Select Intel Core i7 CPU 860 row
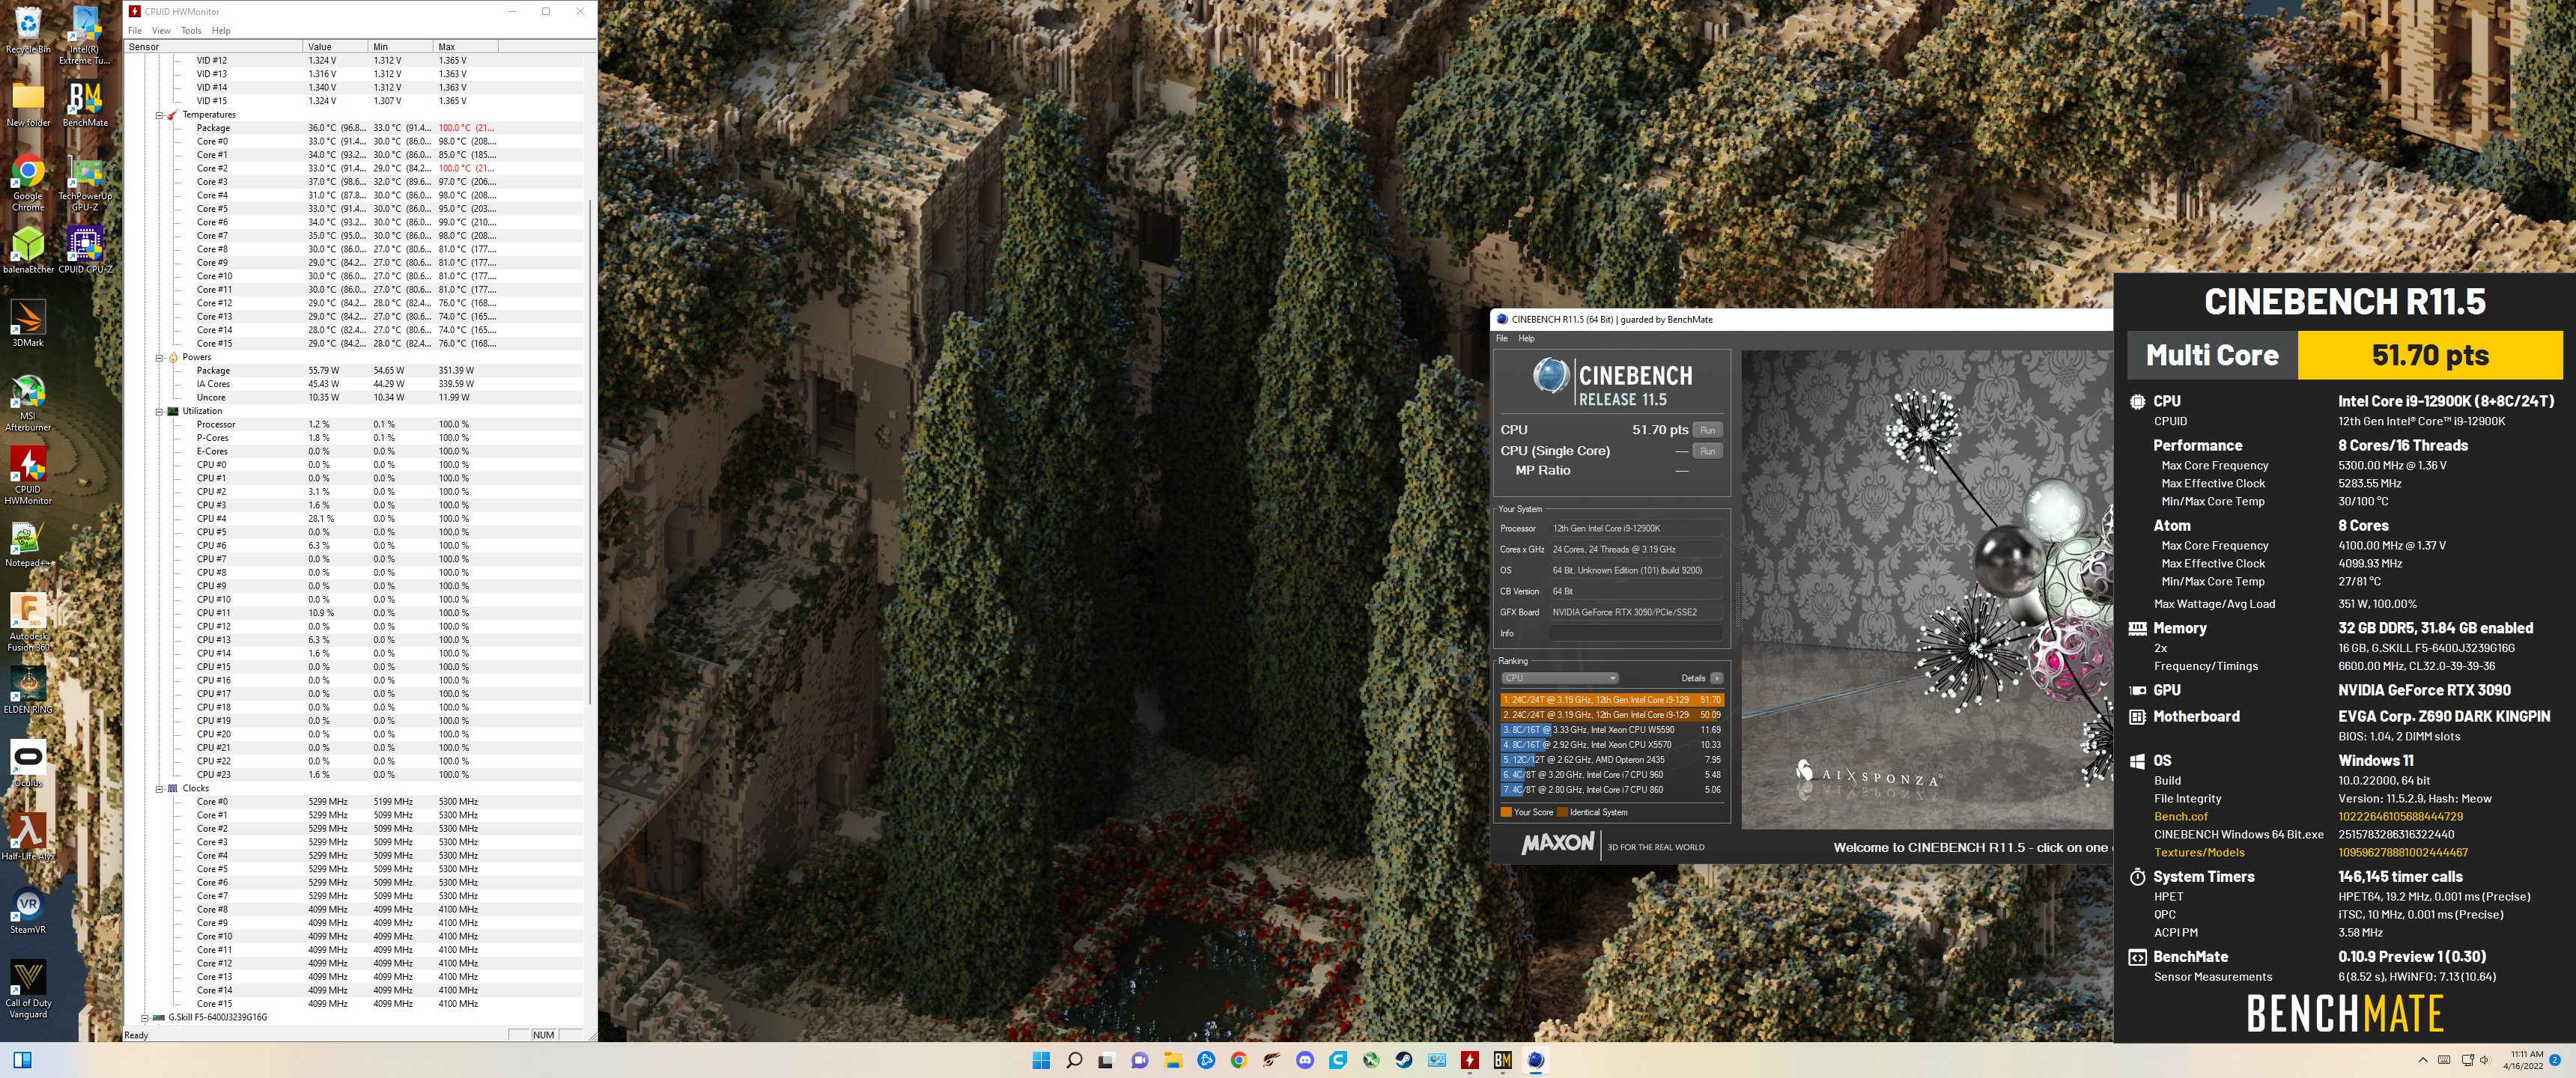The width and height of the screenshot is (2576, 1078). pyautogui.click(x=1612, y=790)
